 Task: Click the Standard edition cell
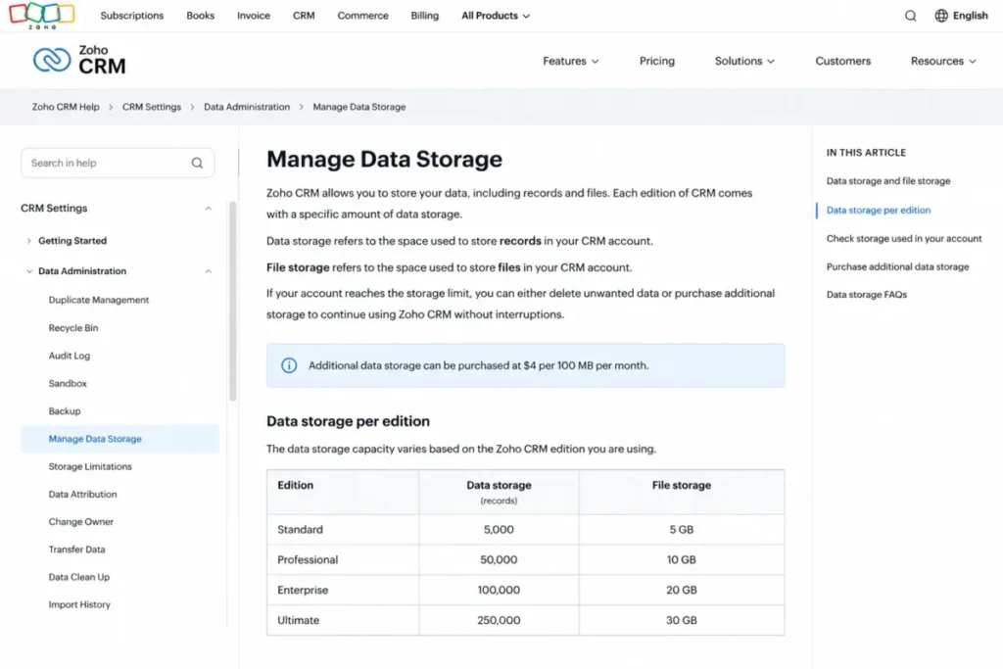pyautogui.click(x=343, y=530)
